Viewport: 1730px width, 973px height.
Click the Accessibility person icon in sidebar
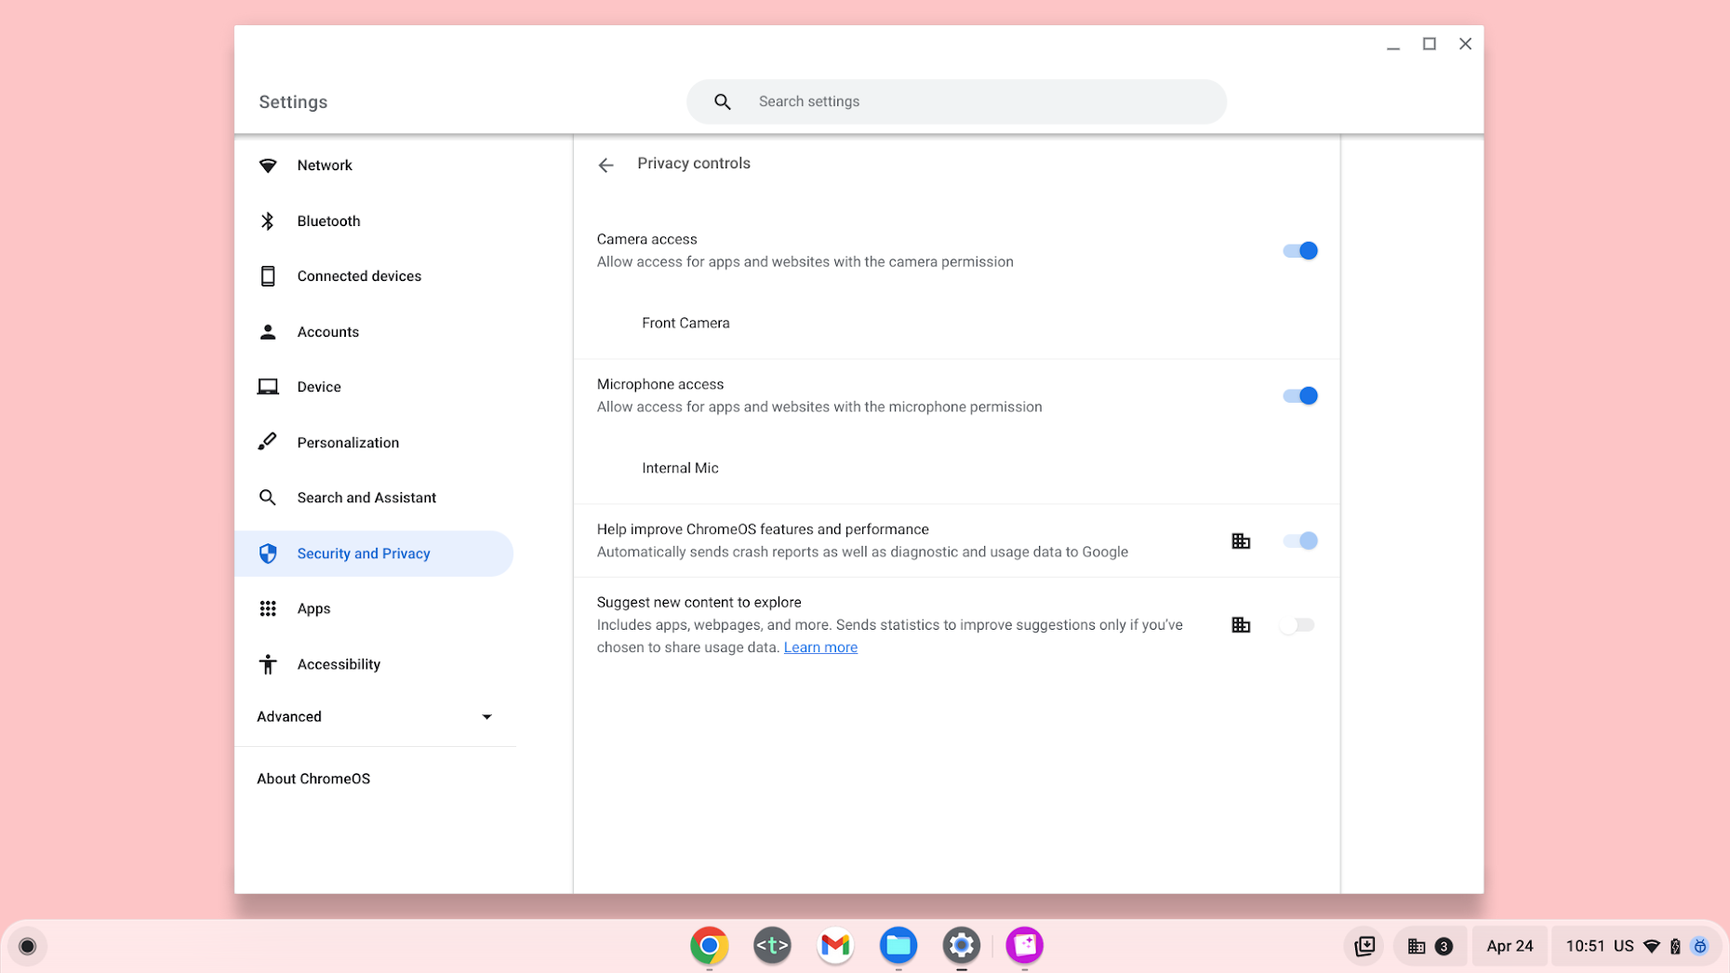[268, 663]
